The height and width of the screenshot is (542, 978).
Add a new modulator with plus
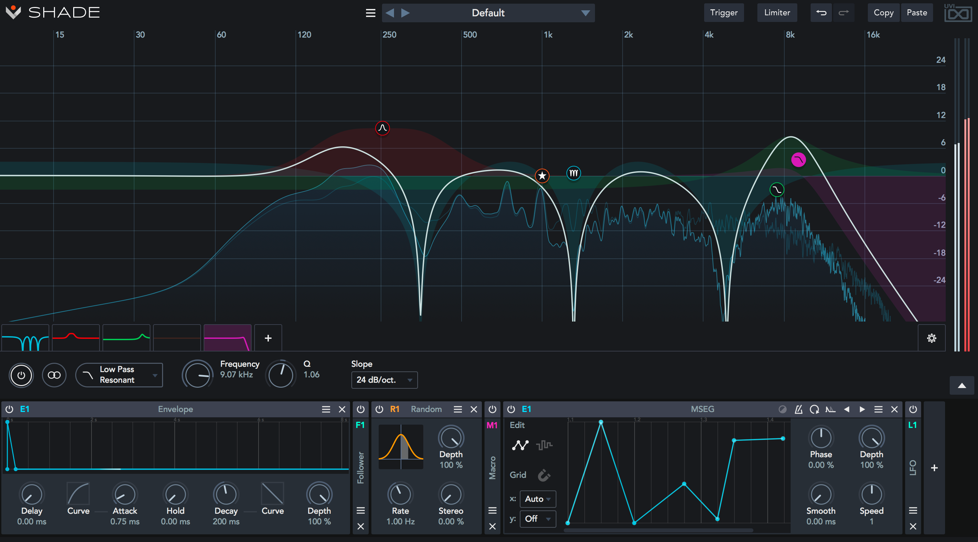(x=934, y=468)
